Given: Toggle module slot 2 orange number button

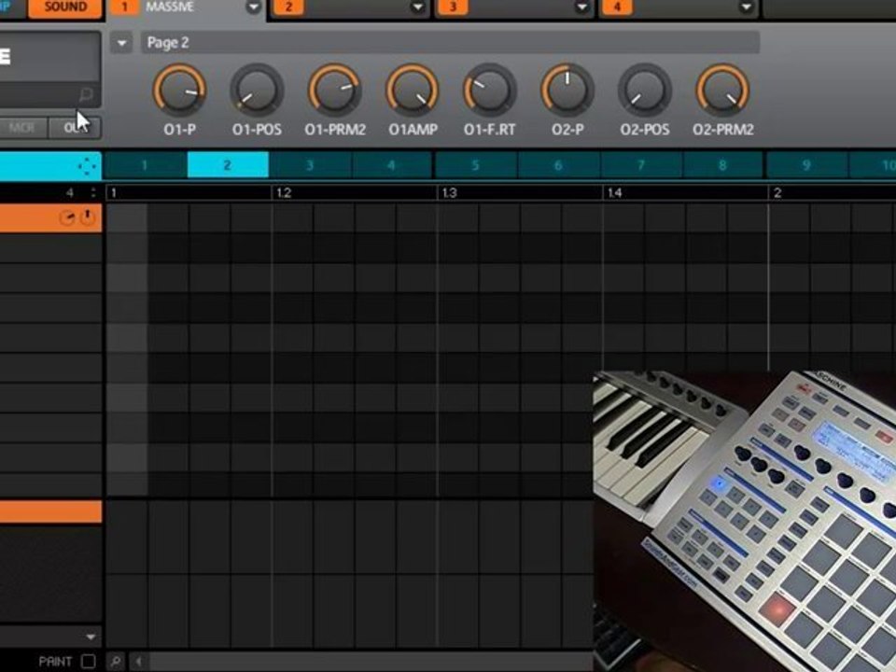Looking at the screenshot, I should pyautogui.click(x=288, y=7).
